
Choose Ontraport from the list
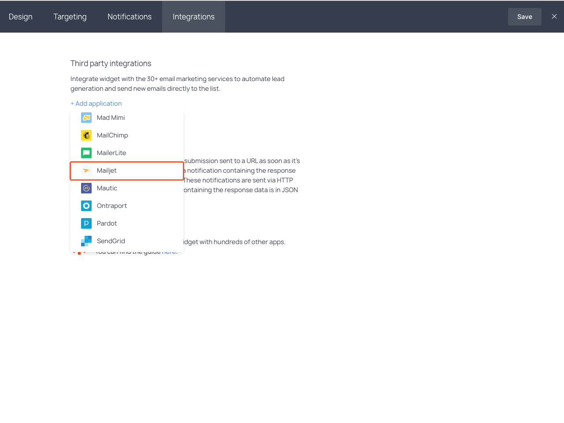pos(112,206)
